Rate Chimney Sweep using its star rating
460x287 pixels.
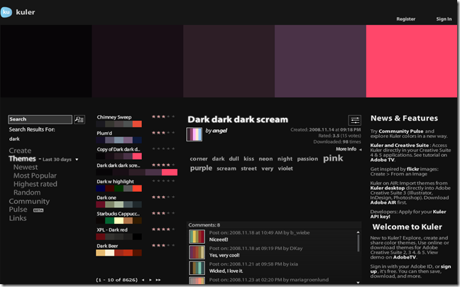point(163,117)
